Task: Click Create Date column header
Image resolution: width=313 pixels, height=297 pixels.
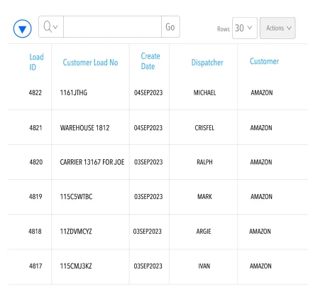Action: 150,61
